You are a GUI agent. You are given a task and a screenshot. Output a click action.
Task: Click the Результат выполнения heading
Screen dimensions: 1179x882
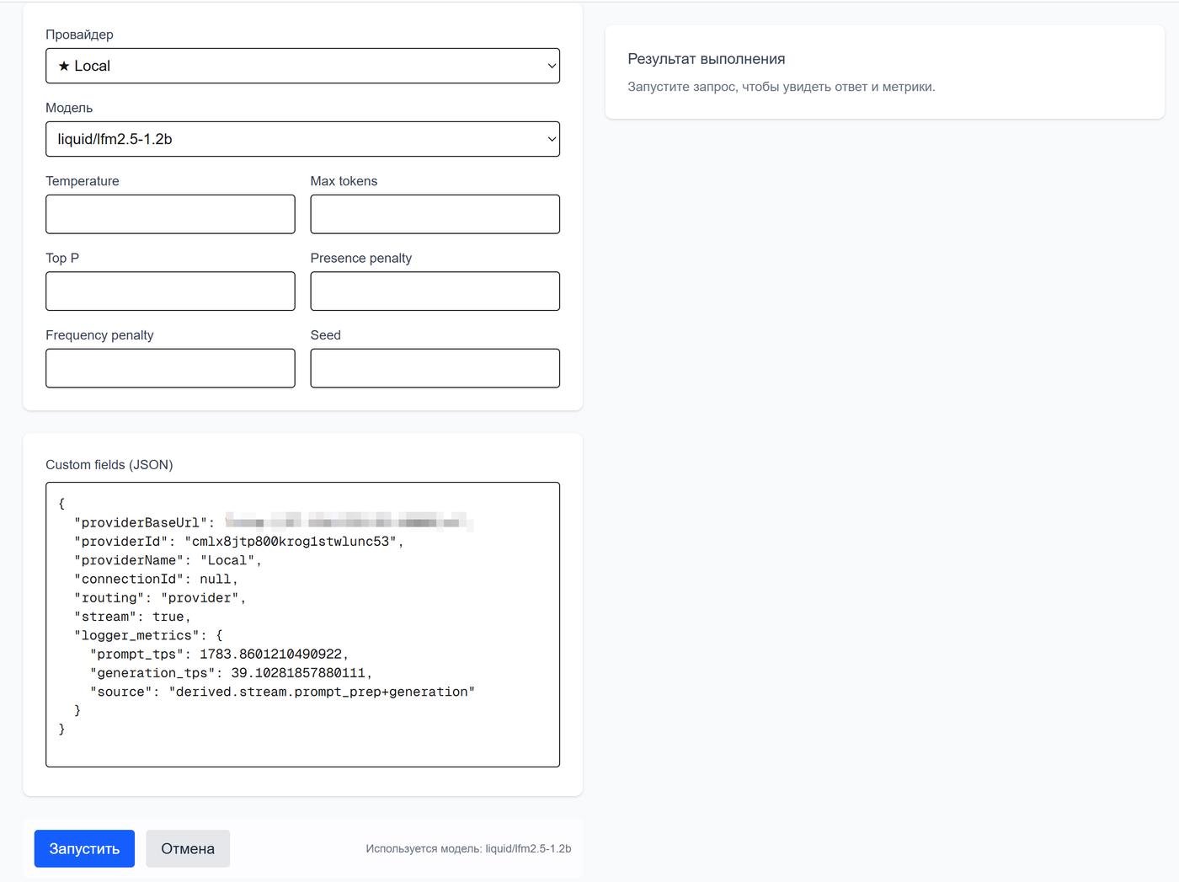[706, 59]
